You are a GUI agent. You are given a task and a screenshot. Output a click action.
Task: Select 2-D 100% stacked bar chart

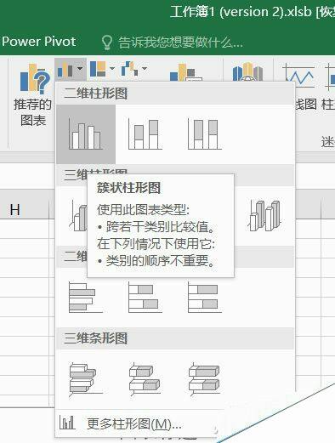point(205,298)
